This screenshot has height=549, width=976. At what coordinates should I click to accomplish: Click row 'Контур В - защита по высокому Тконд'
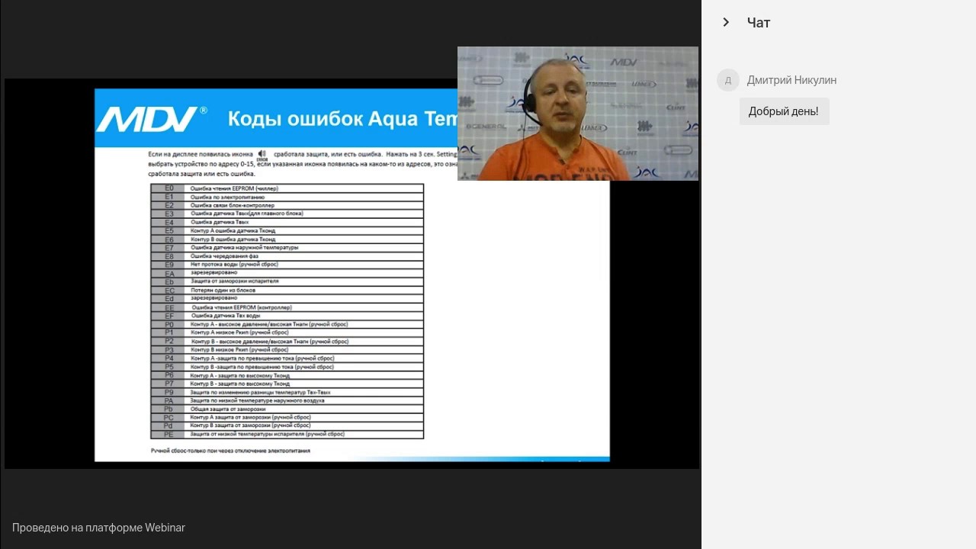tap(287, 384)
